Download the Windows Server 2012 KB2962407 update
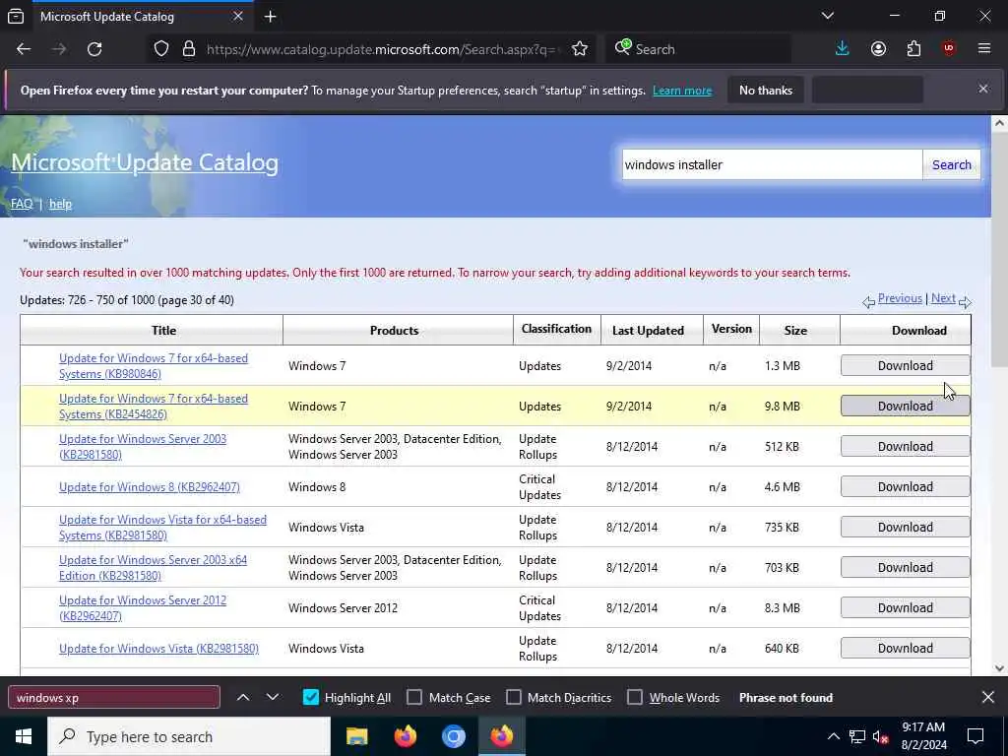Screen dimensions: 1008x756 (906, 608)
